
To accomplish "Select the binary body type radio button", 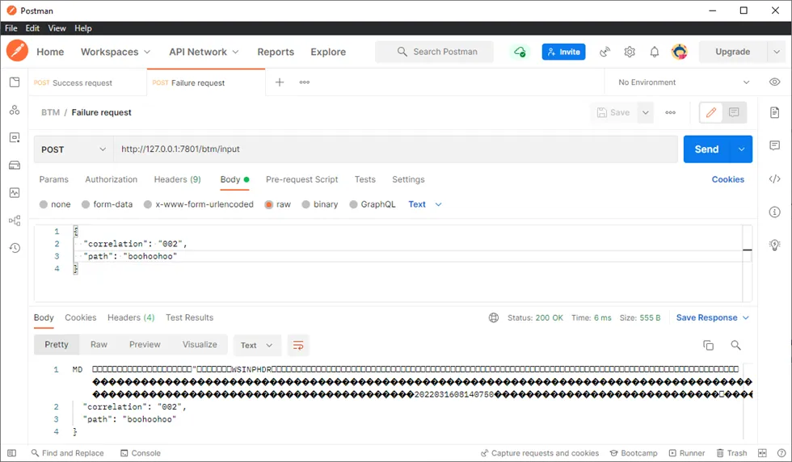I will click(306, 204).
